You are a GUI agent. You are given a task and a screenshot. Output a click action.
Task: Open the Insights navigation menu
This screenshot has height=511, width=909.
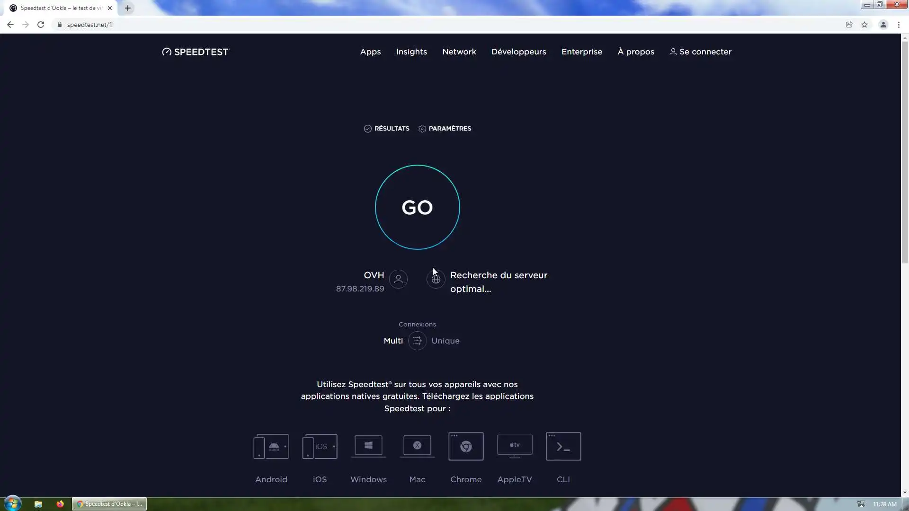[x=411, y=52]
